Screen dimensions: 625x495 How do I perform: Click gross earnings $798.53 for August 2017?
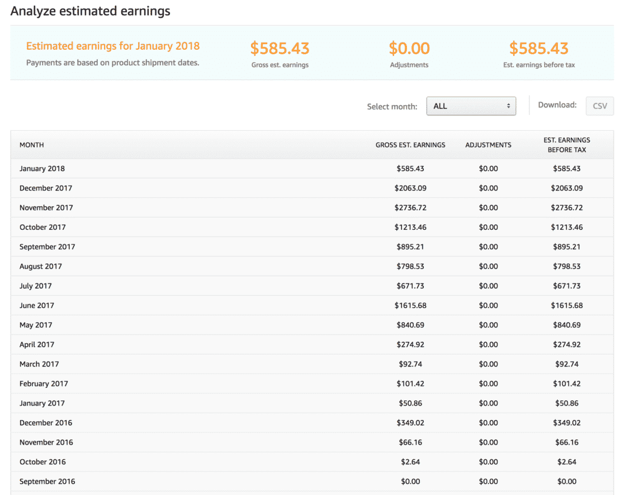point(410,266)
